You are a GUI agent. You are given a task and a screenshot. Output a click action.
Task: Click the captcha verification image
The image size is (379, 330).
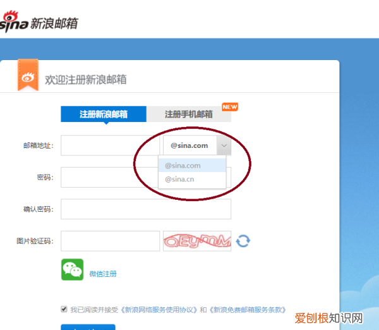pos(197,241)
